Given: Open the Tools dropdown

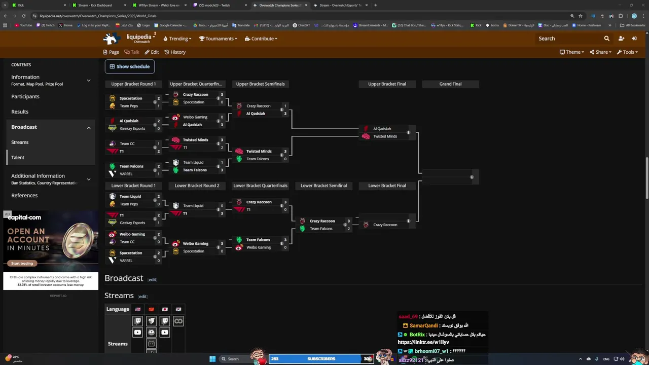Looking at the screenshot, I should point(627,52).
